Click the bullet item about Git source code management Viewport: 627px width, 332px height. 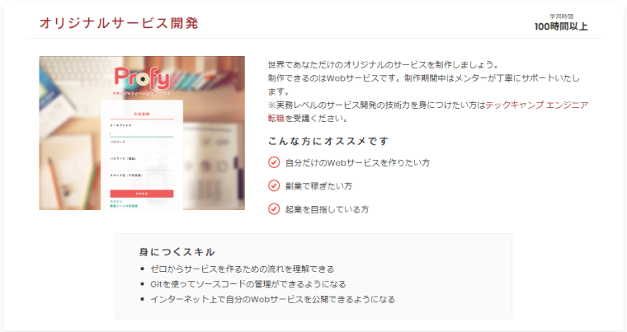click(248, 284)
